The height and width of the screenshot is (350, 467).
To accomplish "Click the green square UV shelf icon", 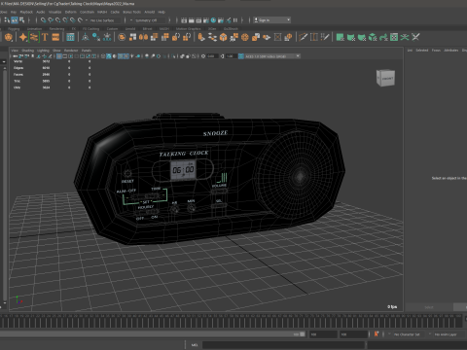I will point(341,37).
